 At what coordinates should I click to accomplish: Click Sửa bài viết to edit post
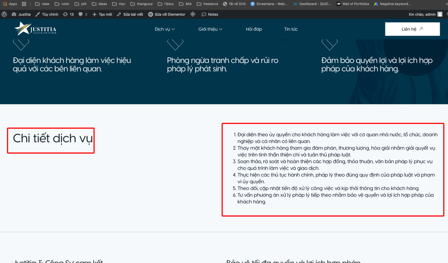[130, 14]
